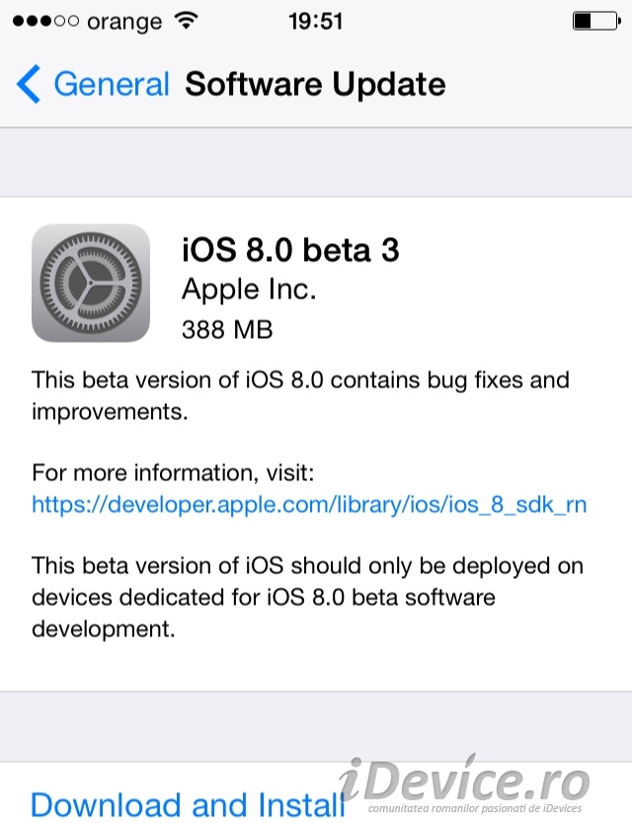Screen dimensions: 632x823
Task: Tap the 'For more information, visit:' text
Action: [173, 473]
